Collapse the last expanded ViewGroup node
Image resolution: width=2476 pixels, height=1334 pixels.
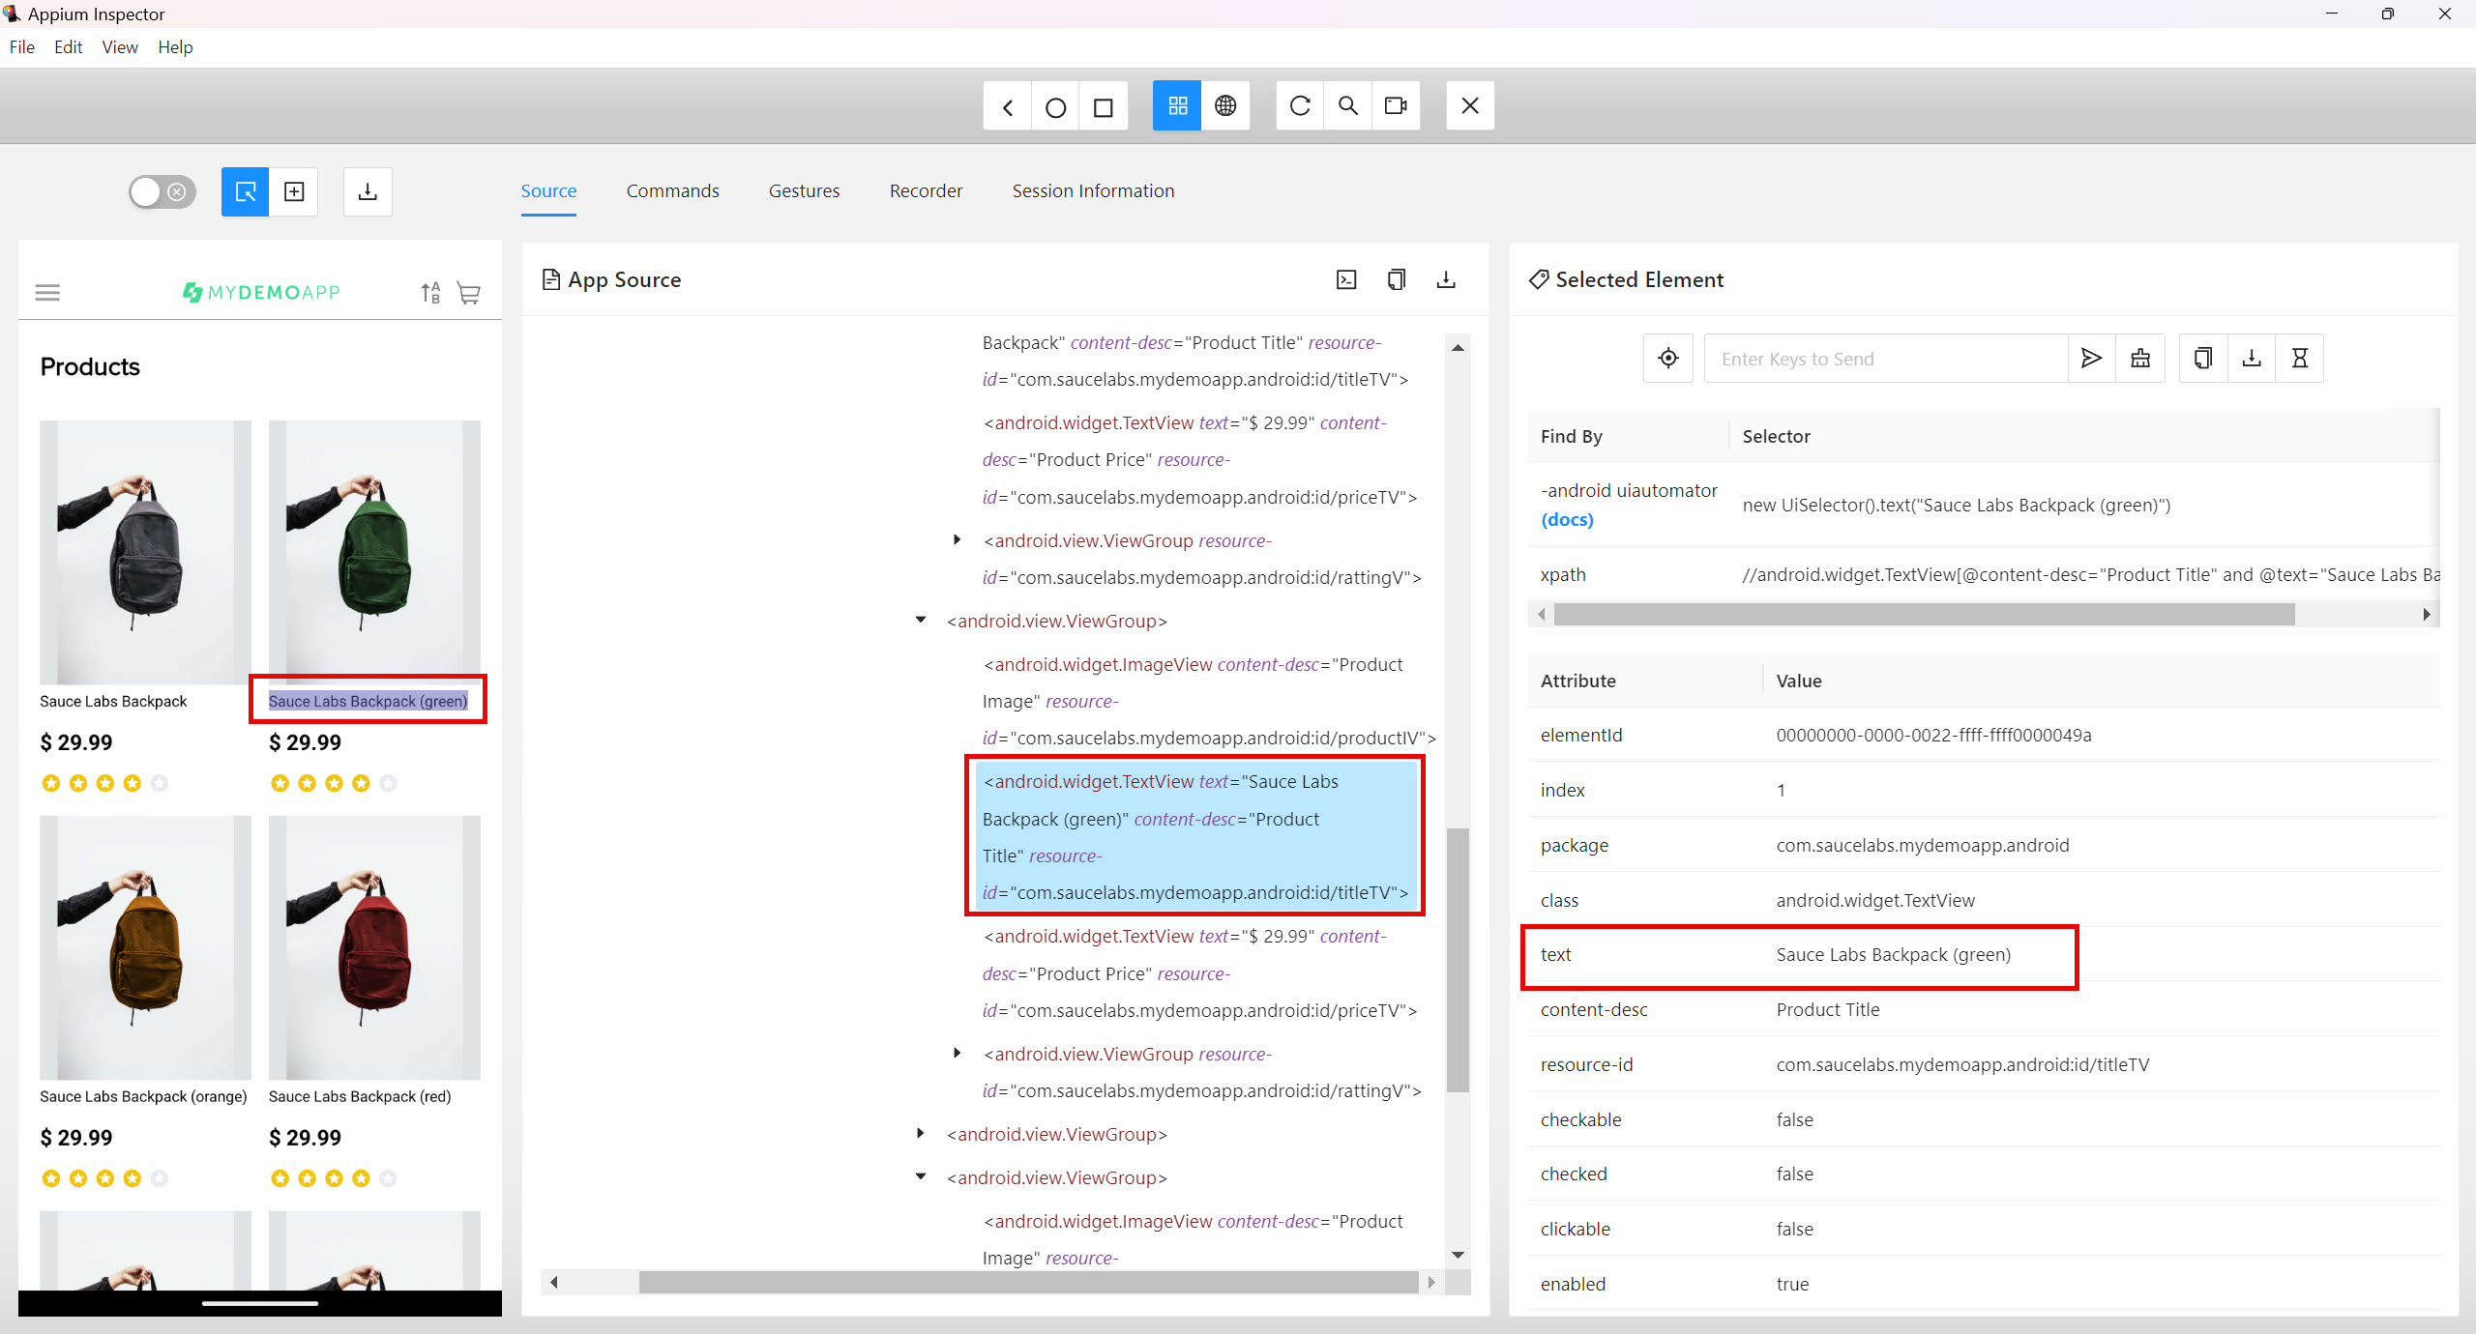pos(921,1177)
